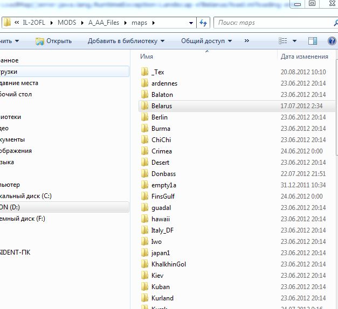Expand the arrow after IL-2OFL in the path
Image resolution: width=338 pixels, height=309 pixels.
coord(52,23)
